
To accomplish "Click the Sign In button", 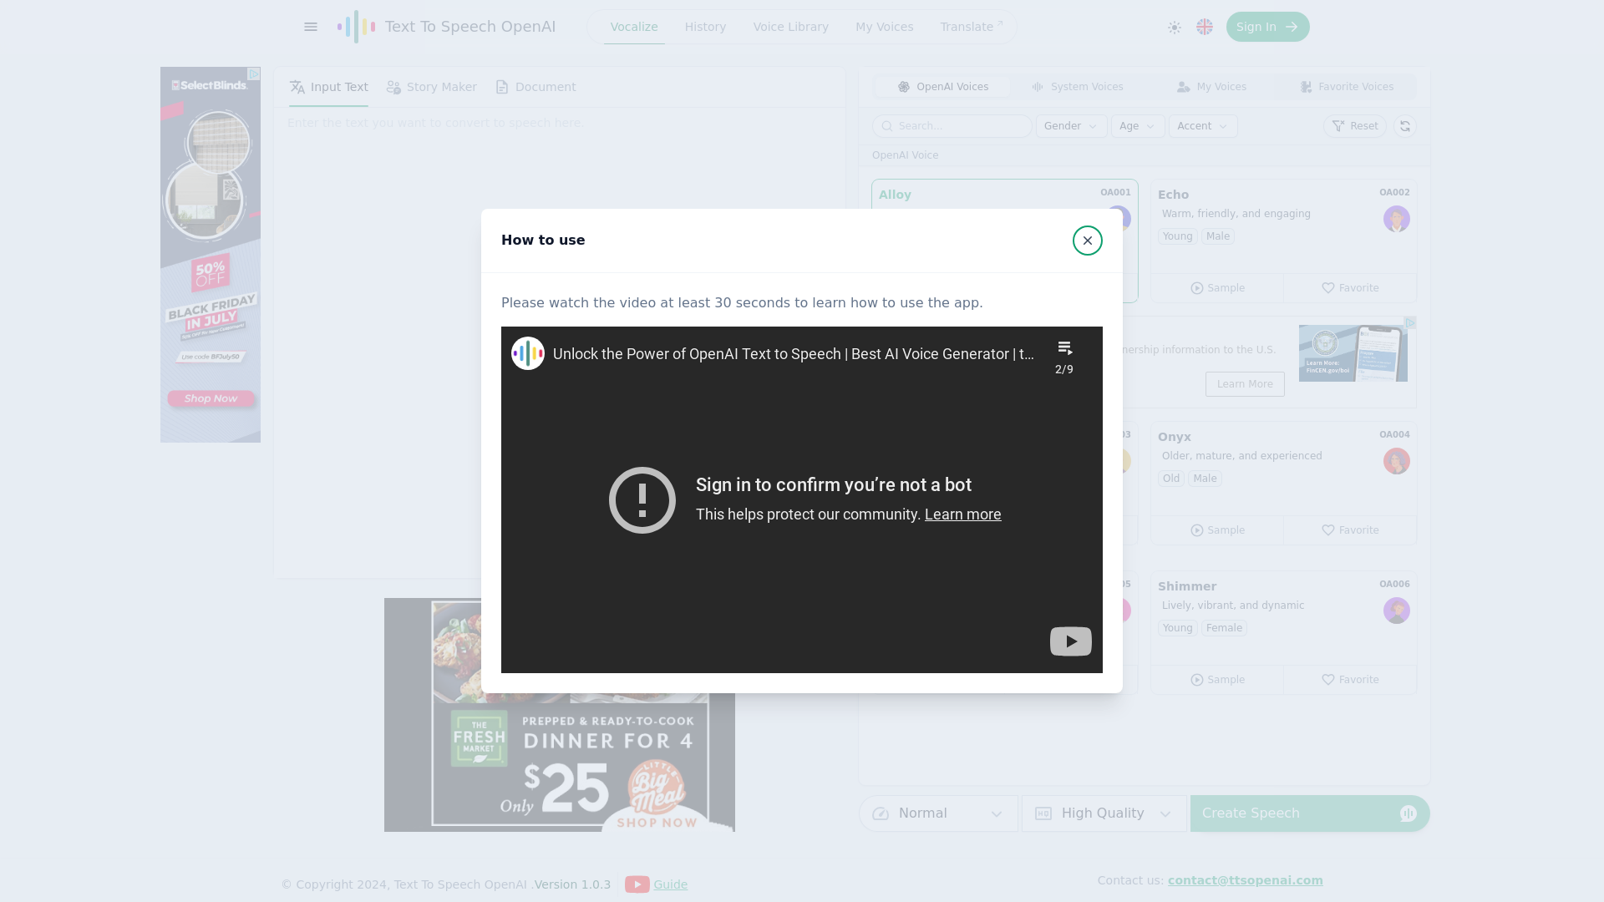I will [x=1267, y=27].
